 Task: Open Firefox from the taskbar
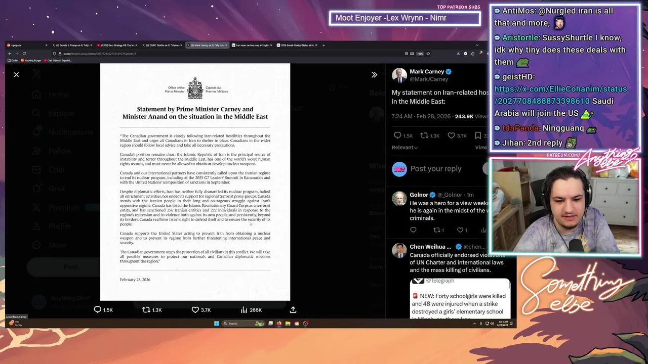pyautogui.click(x=279, y=324)
